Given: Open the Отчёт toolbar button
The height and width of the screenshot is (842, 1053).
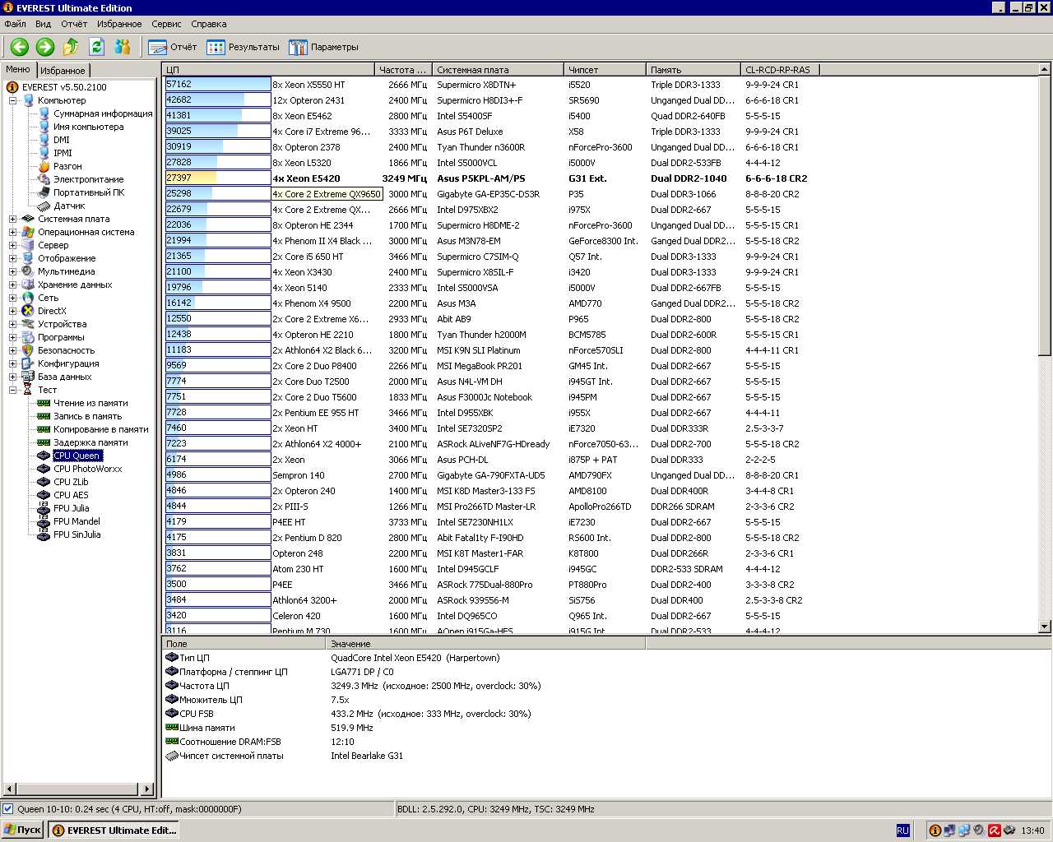Looking at the screenshot, I should click(173, 47).
